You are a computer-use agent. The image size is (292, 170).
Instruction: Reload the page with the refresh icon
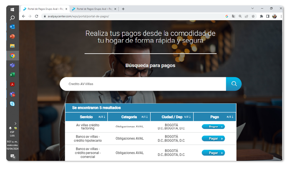click(37, 16)
